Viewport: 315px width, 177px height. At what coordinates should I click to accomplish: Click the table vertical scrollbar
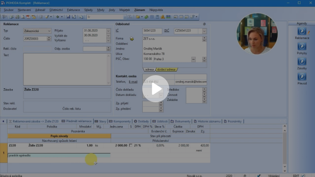coord(285,149)
